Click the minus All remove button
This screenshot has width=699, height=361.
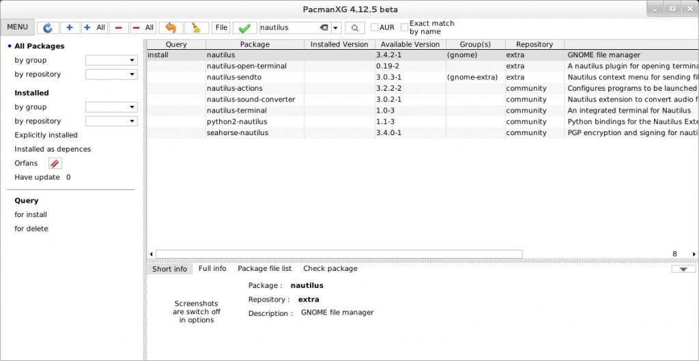click(143, 27)
